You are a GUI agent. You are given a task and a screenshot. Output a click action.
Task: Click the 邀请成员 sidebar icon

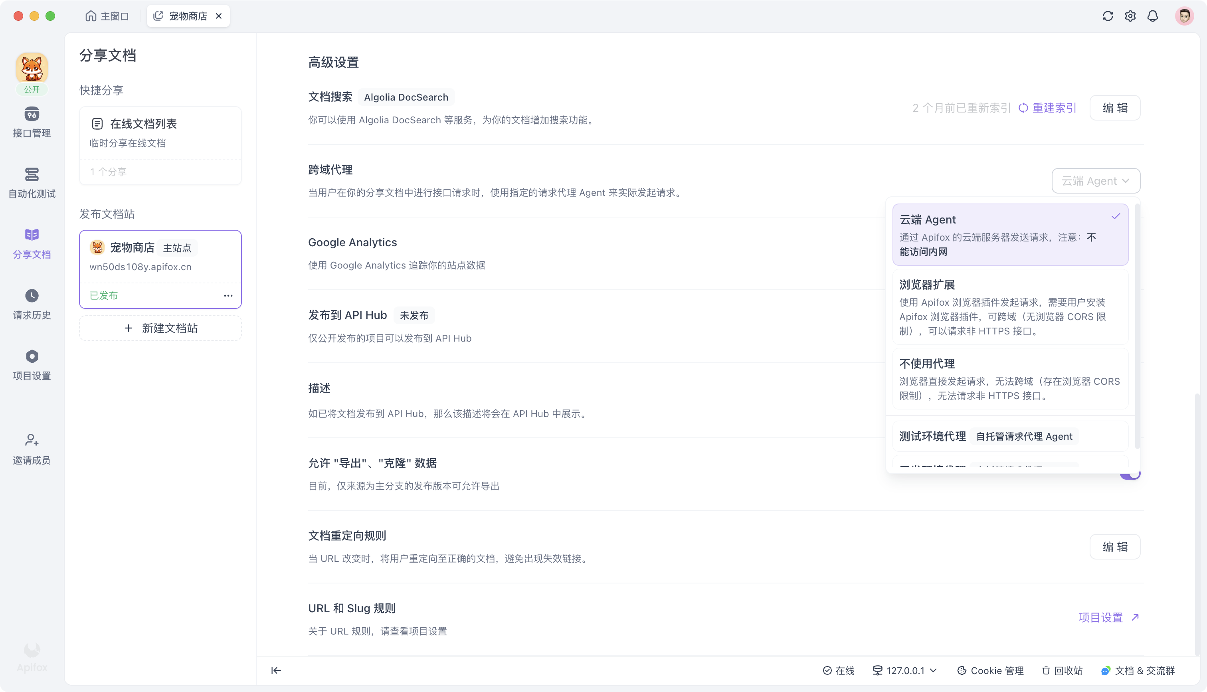pyautogui.click(x=32, y=448)
